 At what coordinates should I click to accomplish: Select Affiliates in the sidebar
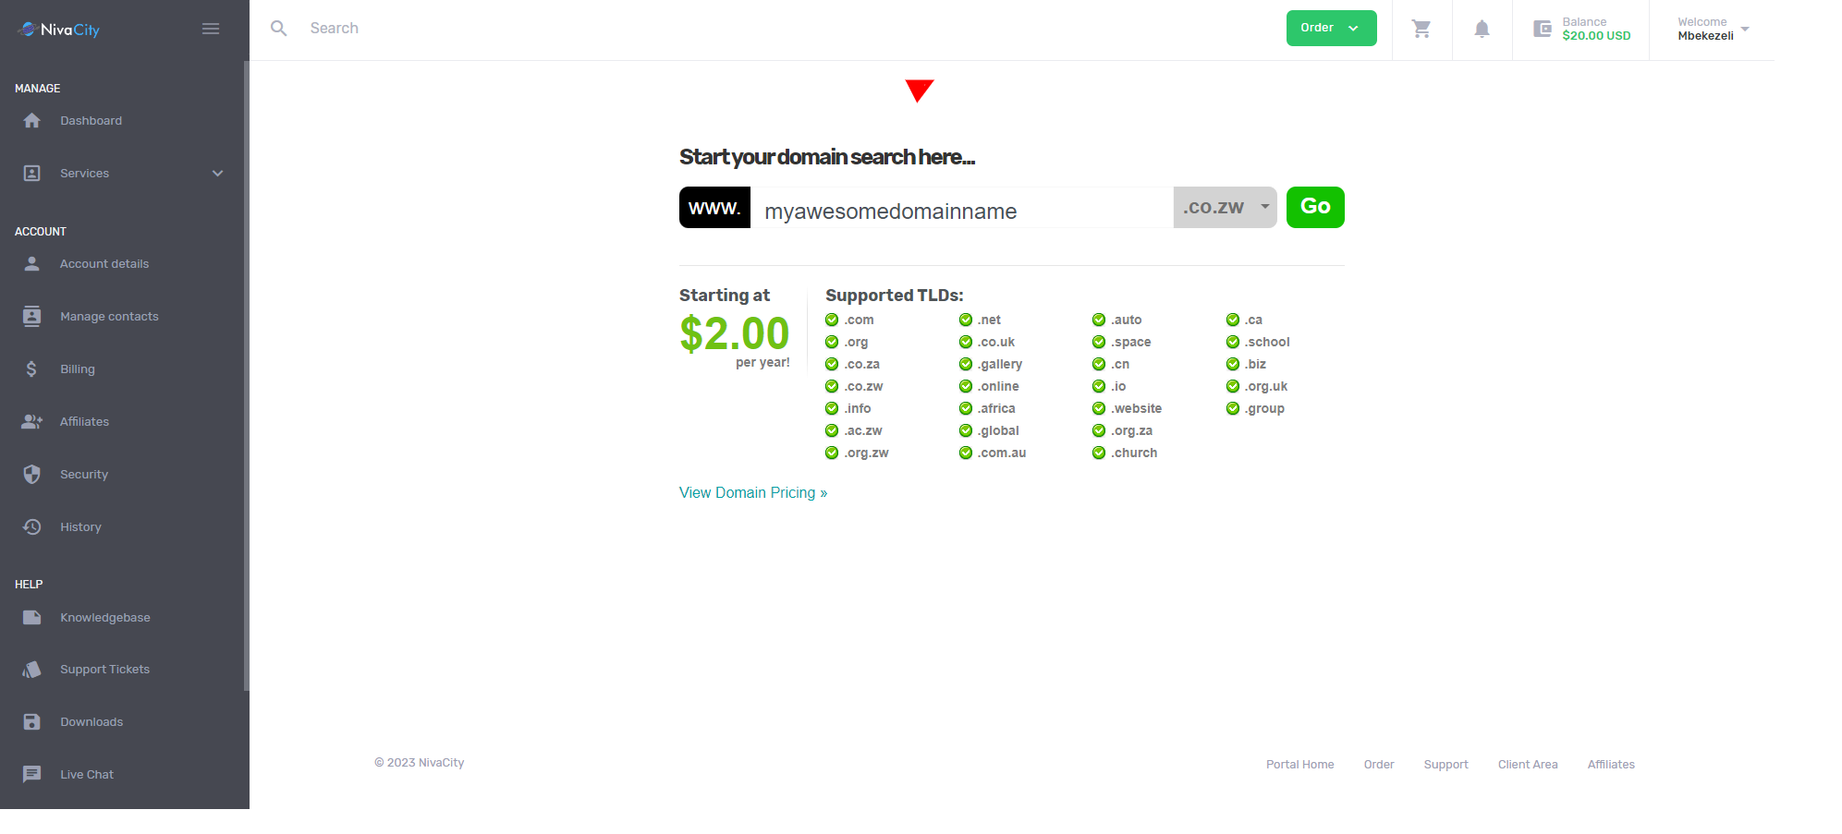click(x=84, y=422)
